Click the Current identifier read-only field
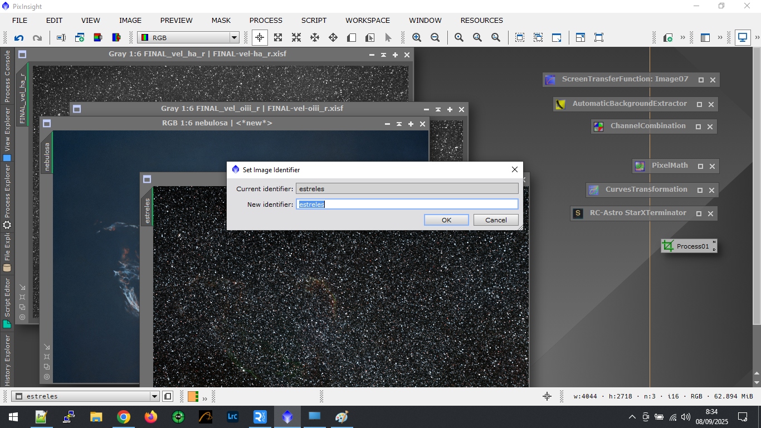Viewport: 761px width, 428px height. point(407,189)
